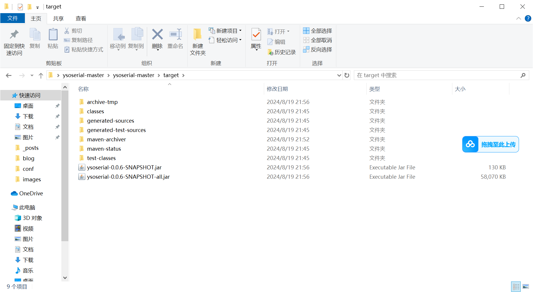Open the New Item (新建项目) dropdown

pyautogui.click(x=225, y=31)
